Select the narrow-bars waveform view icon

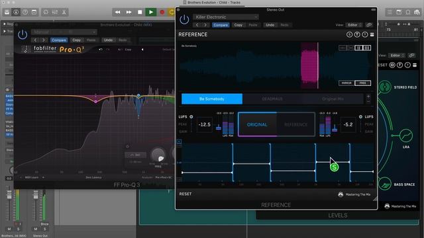coord(366,48)
